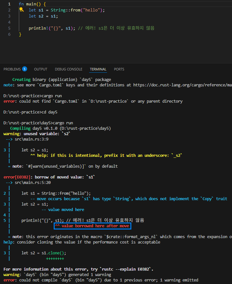The image size is (232, 284).
Task: Click String::from("hello") in editor line 2
Action: point(77,10)
